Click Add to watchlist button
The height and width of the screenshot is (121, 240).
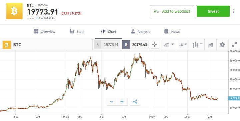tap(172, 11)
